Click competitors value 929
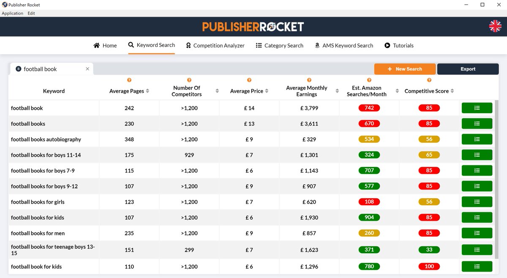507x278 pixels. click(x=189, y=155)
